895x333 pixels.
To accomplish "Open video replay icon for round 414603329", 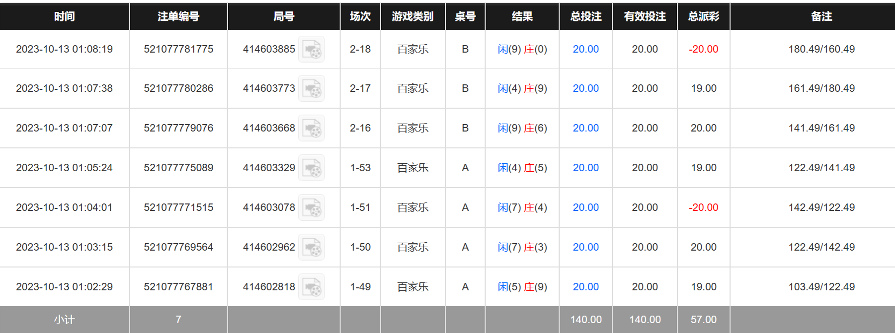I will (x=312, y=168).
